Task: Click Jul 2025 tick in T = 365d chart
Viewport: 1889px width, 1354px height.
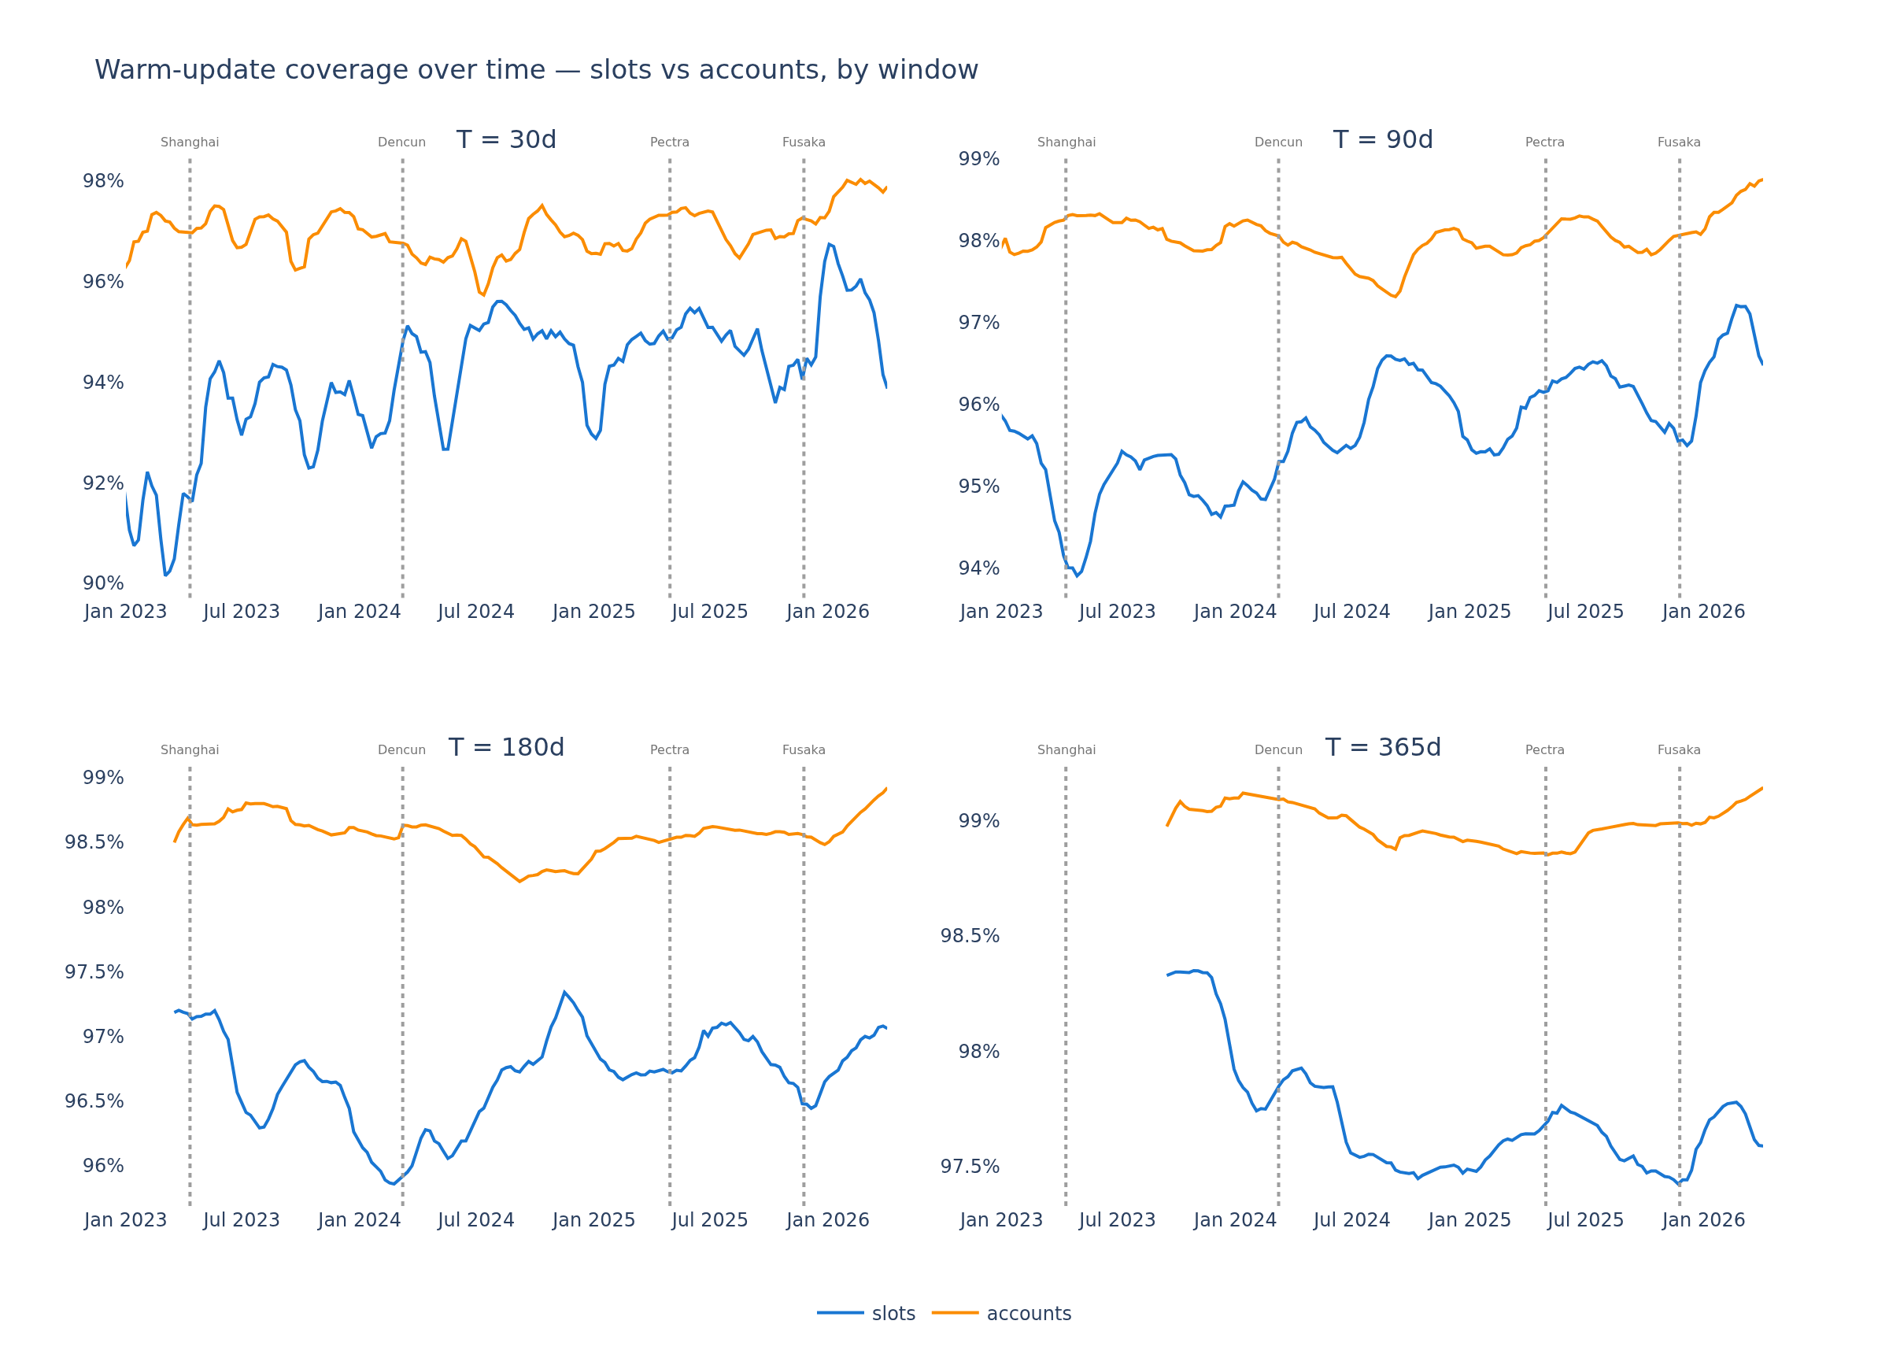Action: tap(1586, 1221)
